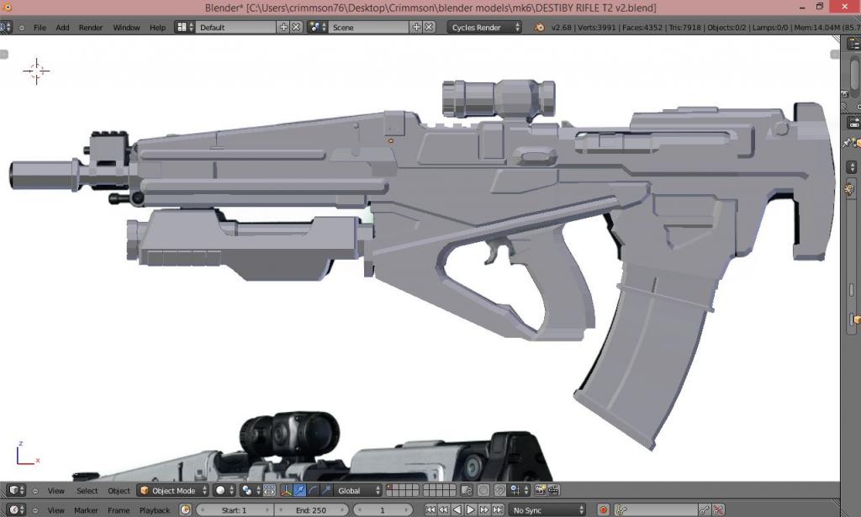Screen dimensions: 861x517
Task: Open the 3D viewport Object menu
Action: click(x=119, y=491)
